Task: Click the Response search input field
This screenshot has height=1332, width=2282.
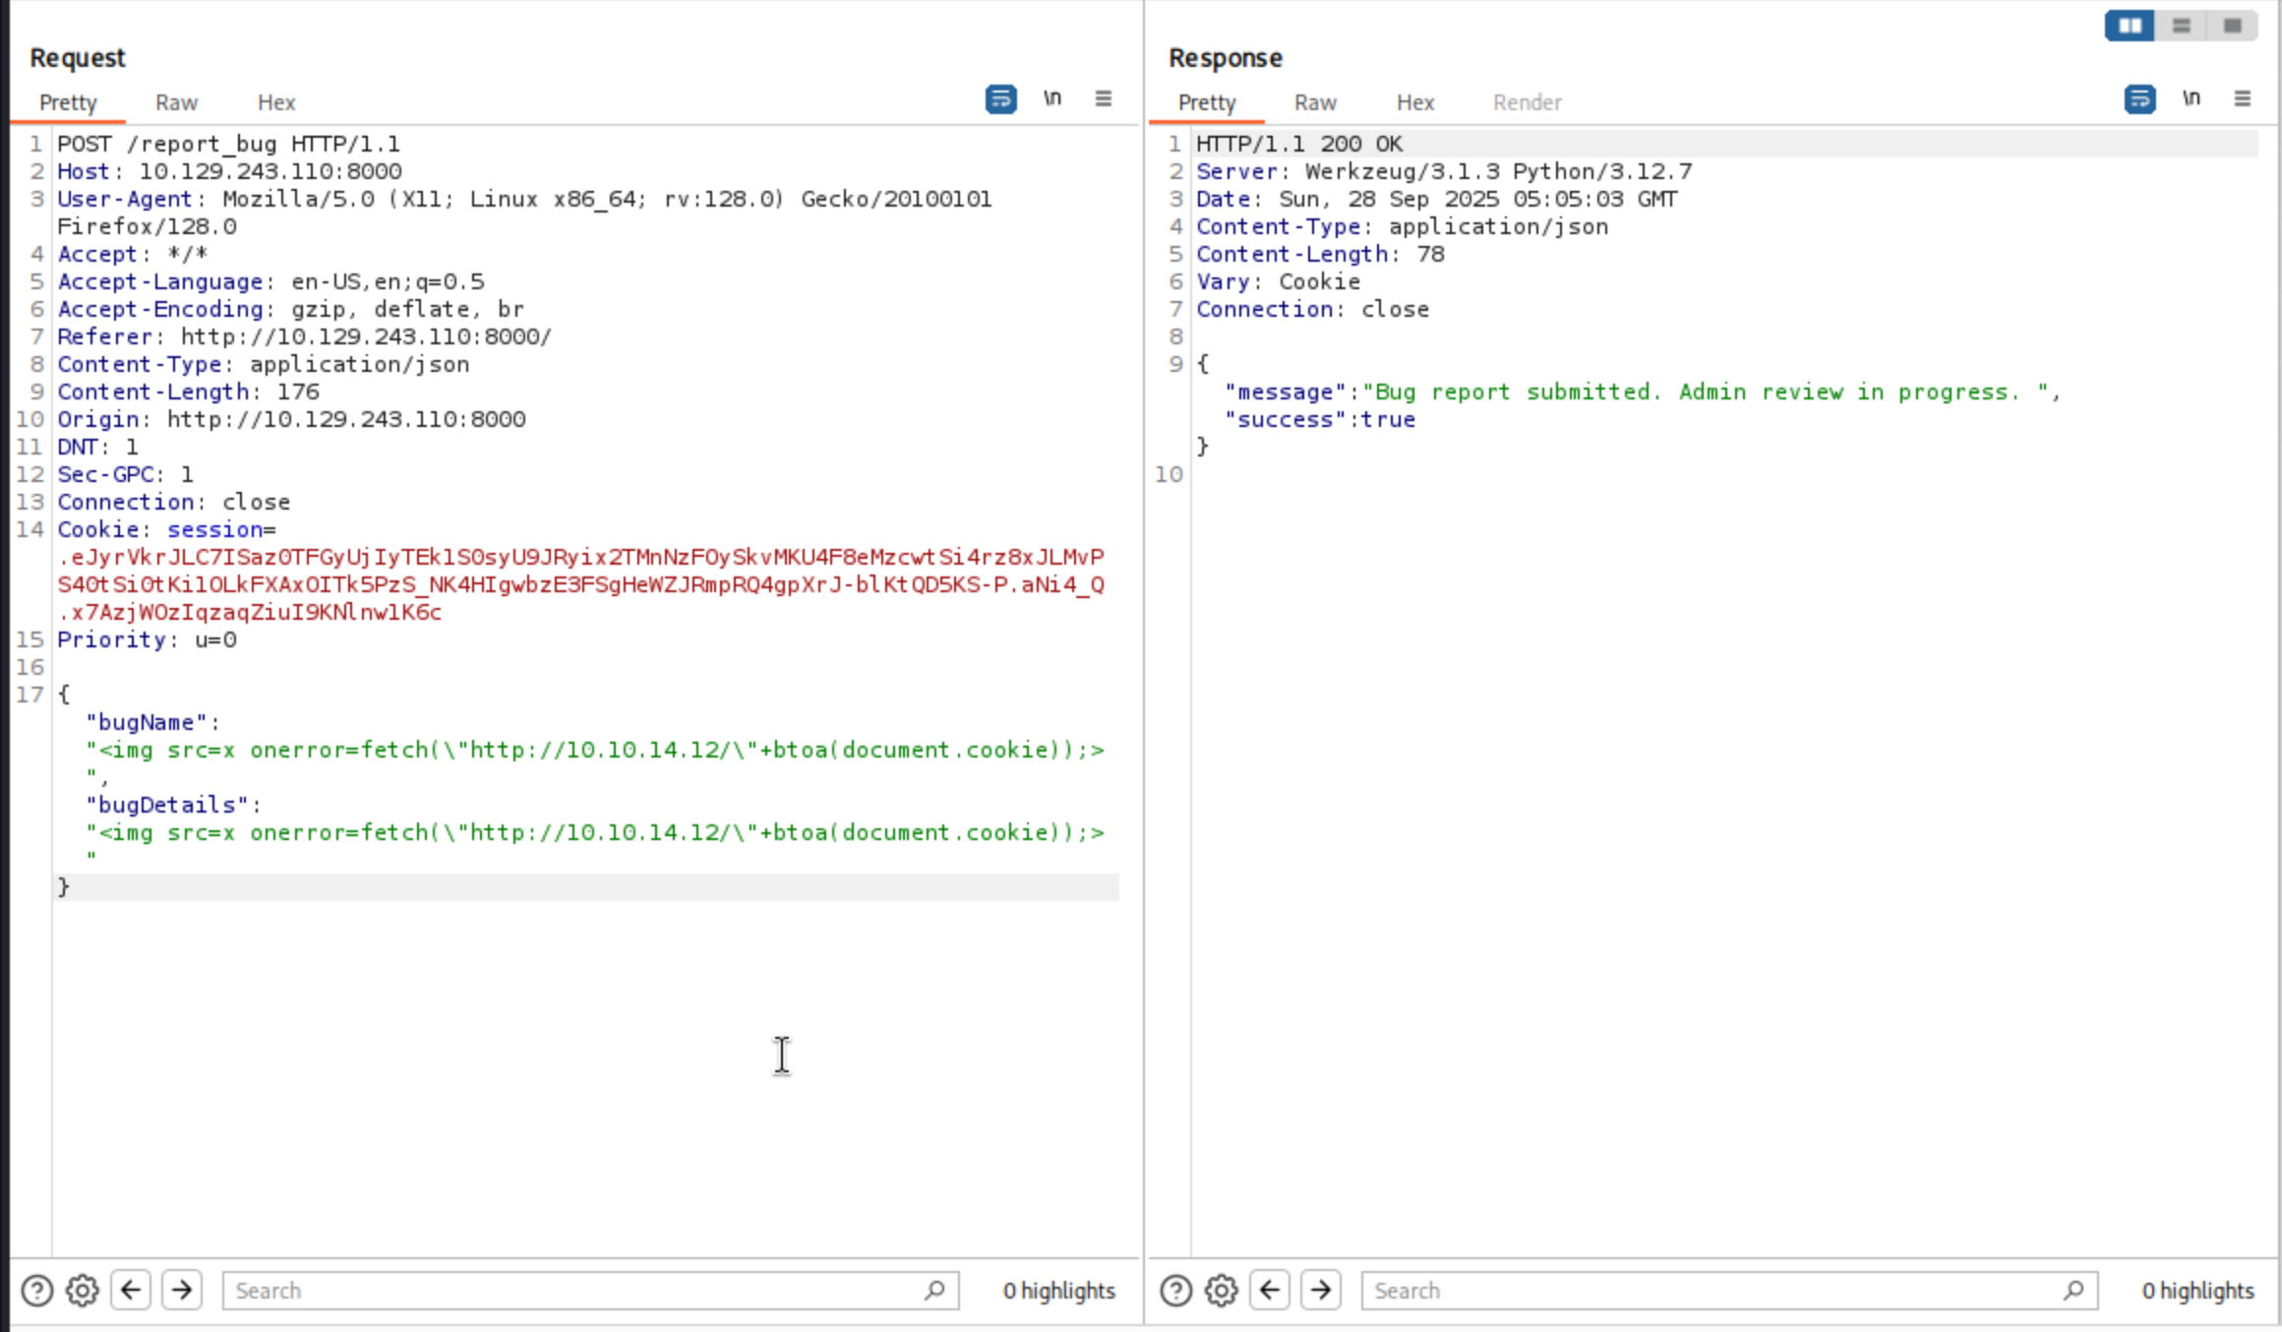Action: [x=1711, y=1290]
